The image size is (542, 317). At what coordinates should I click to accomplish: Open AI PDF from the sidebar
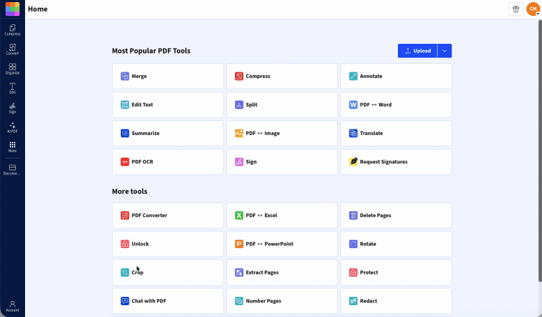13,127
